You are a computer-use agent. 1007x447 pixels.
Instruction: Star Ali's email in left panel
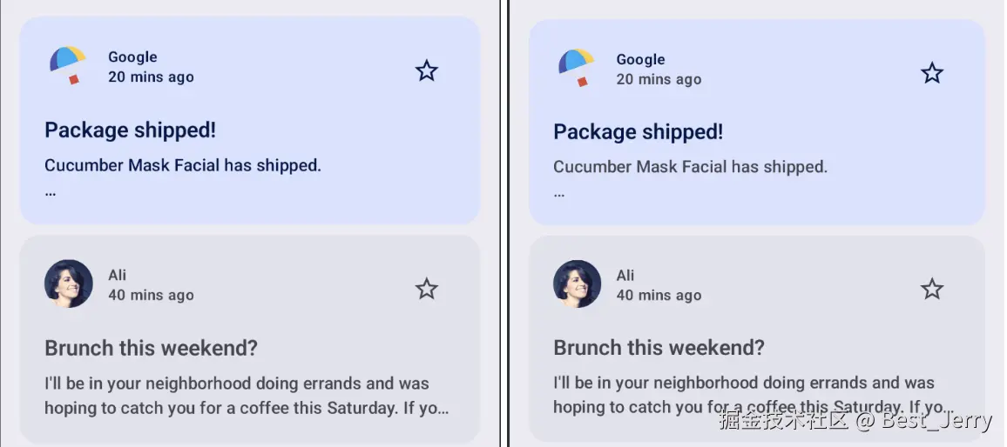(x=426, y=289)
